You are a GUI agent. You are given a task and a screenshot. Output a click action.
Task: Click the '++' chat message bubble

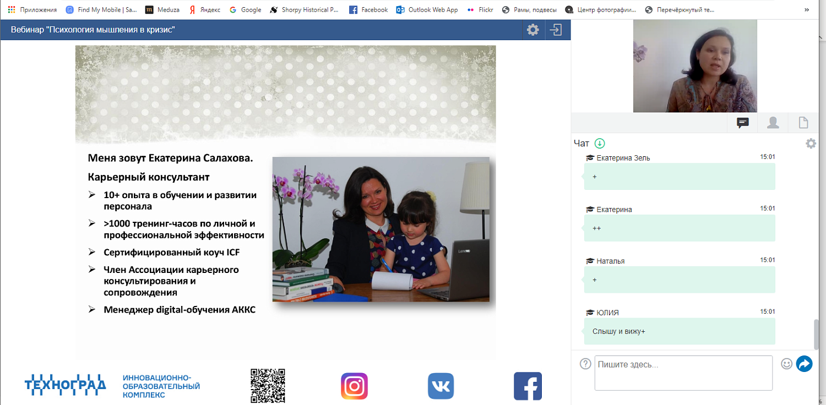point(680,228)
